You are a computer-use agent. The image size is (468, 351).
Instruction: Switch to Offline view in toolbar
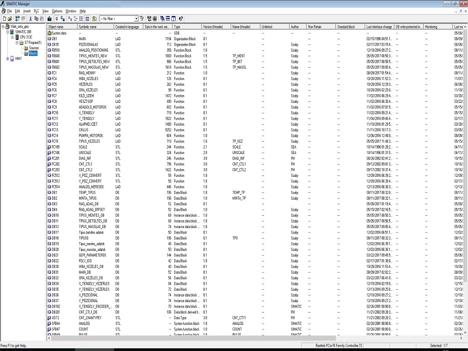[x=57, y=18]
